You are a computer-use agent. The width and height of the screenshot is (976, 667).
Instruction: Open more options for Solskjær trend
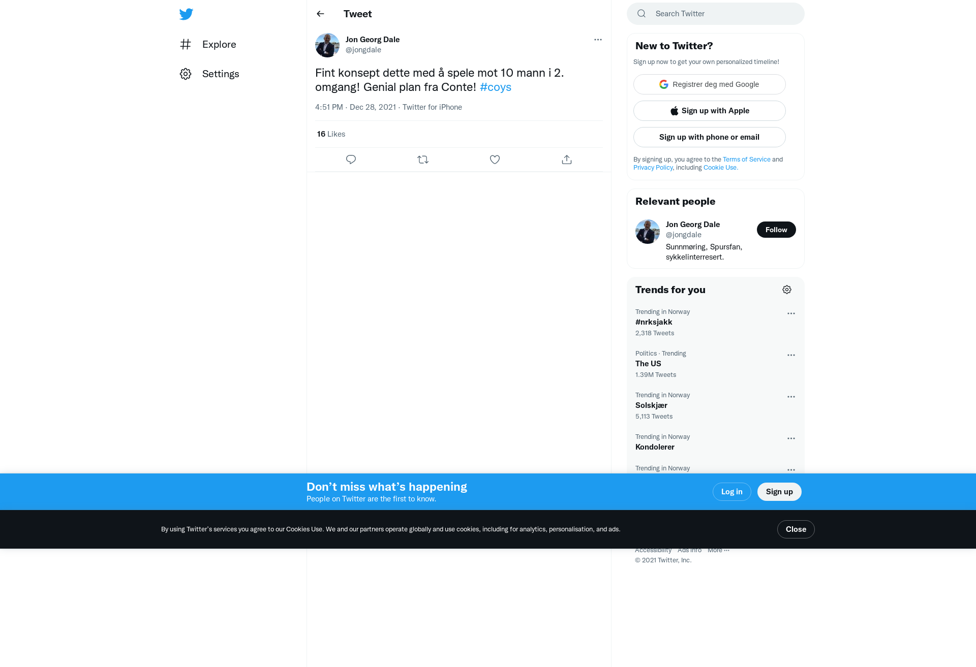791,397
